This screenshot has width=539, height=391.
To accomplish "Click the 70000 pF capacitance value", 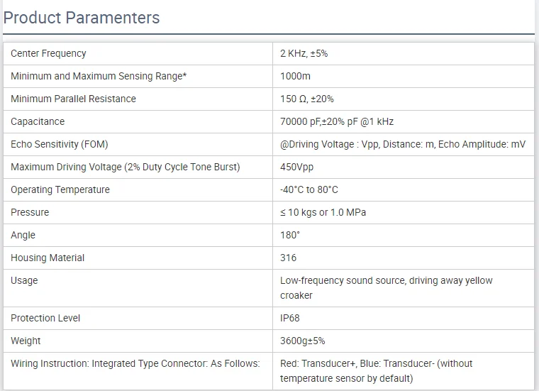I will 337,121.
